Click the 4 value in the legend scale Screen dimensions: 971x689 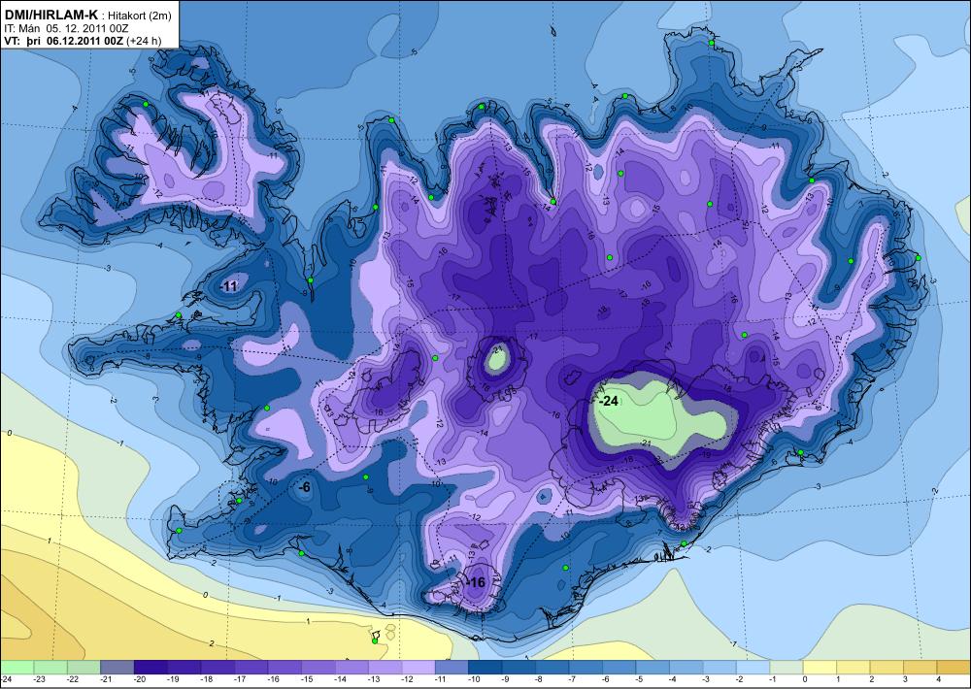click(938, 679)
